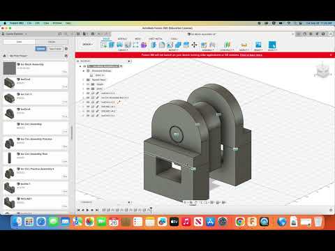Toggle visibility eye of the Rod assembly component

tap(88, 98)
